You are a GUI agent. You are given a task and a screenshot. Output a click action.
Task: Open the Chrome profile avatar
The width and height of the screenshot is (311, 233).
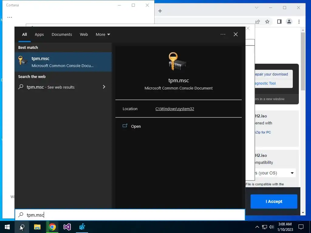pyautogui.click(x=289, y=22)
